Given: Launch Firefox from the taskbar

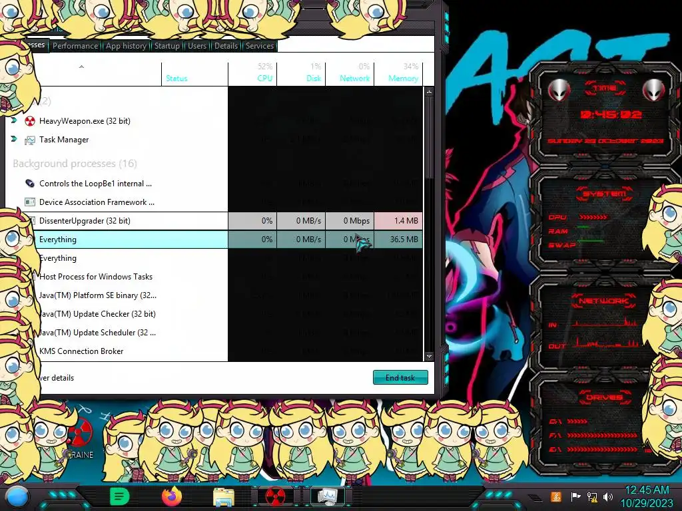Looking at the screenshot, I should coord(172,496).
